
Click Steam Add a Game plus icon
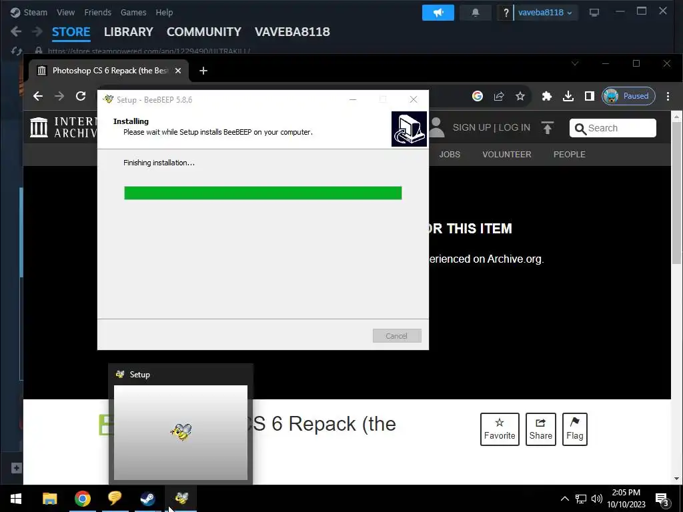point(16,468)
